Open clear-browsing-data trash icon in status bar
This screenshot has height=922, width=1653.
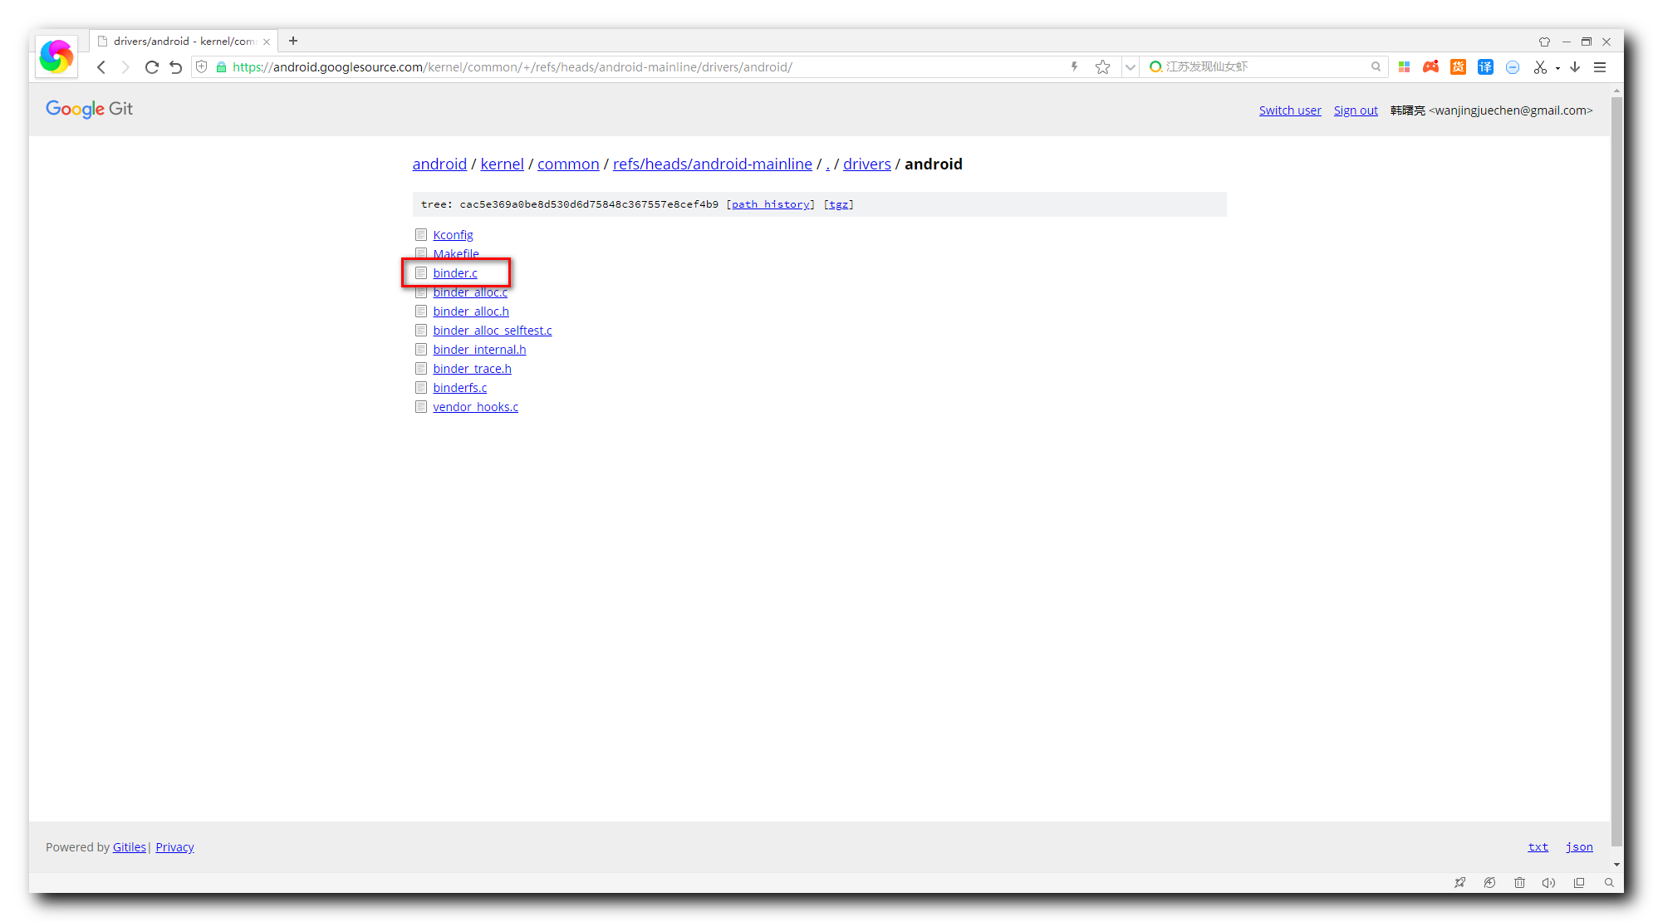click(1520, 882)
